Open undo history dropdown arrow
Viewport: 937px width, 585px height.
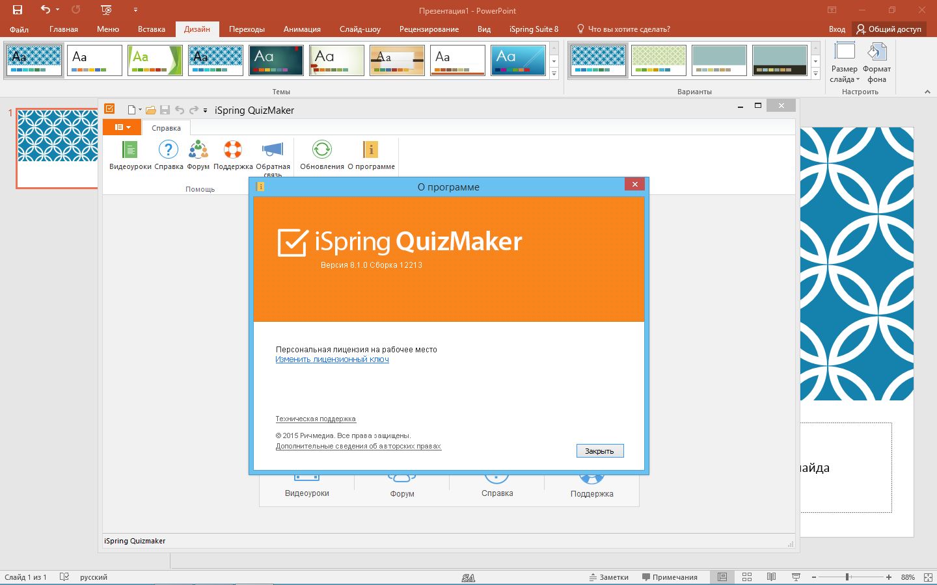[57, 10]
